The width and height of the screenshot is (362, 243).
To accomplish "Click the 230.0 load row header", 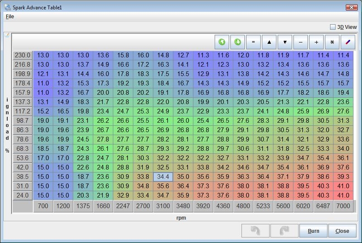I will [22, 55].
